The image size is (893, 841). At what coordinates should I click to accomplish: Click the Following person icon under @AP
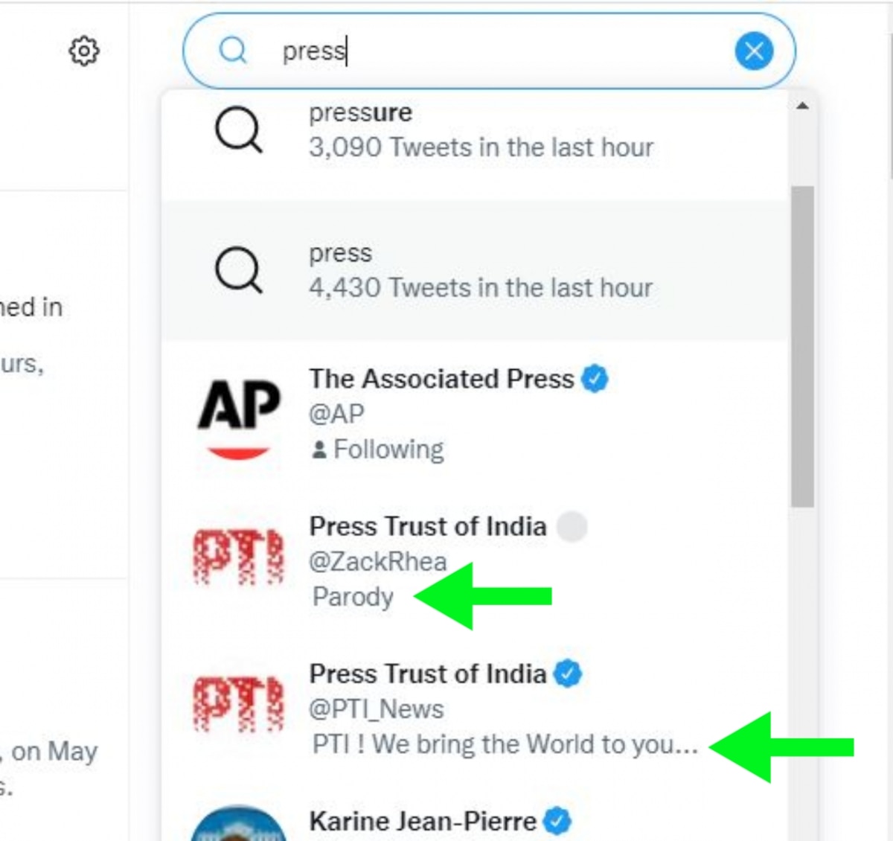[x=319, y=450]
